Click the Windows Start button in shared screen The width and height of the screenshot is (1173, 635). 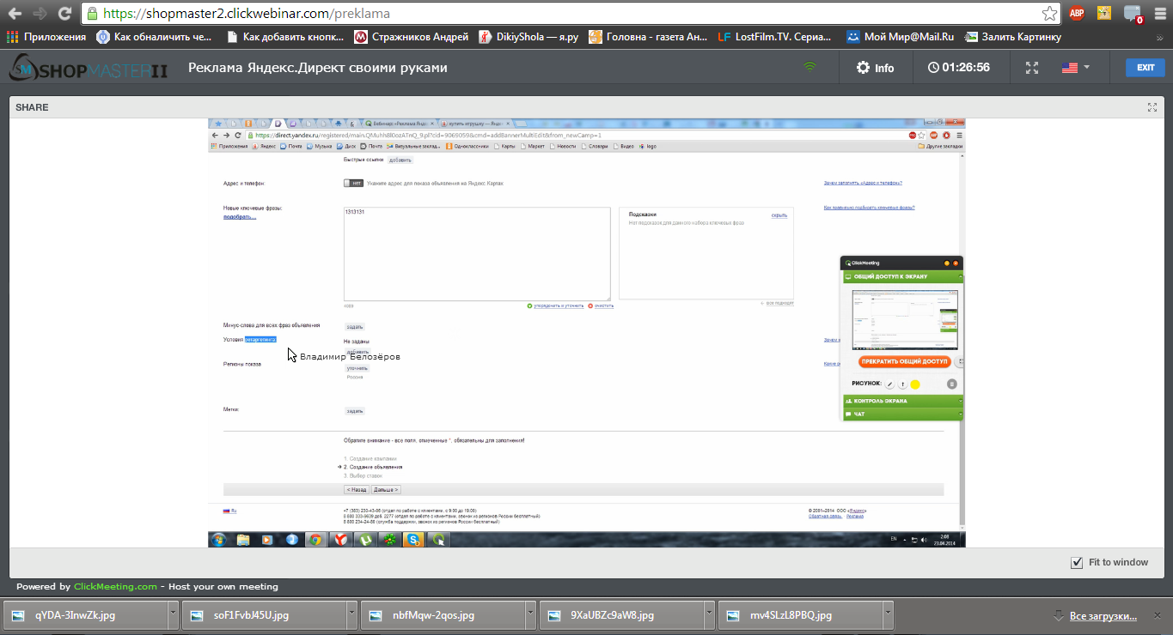coord(218,540)
